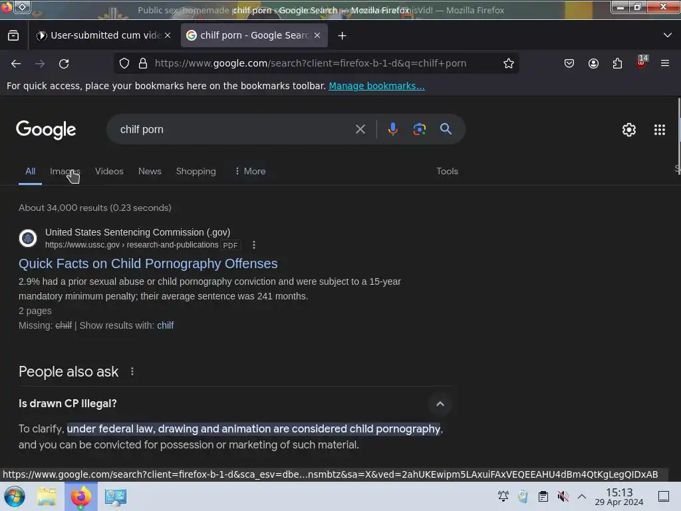Start voice search with microphone icon

pyautogui.click(x=393, y=129)
